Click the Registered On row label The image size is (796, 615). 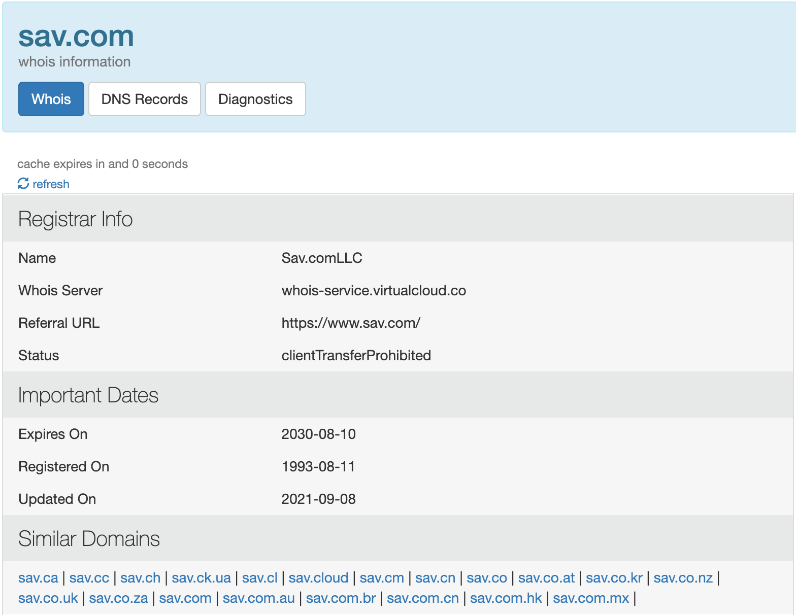[x=63, y=466]
